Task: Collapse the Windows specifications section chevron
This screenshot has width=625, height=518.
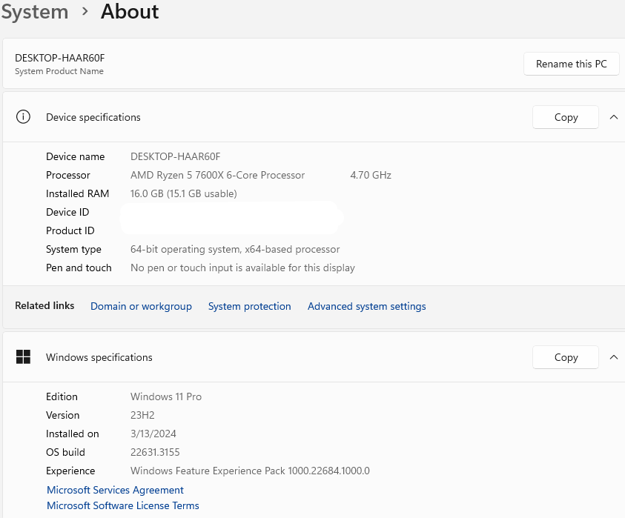Action: tap(613, 357)
